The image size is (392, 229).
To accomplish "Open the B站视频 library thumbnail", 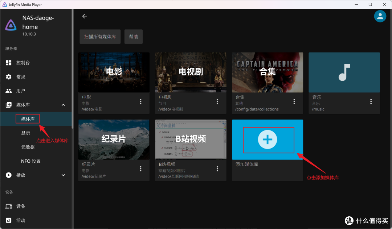I will (x=191, y=140).
